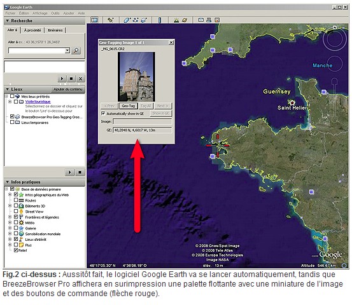Select the Ruler tool icon

click(x=160, y=20)
